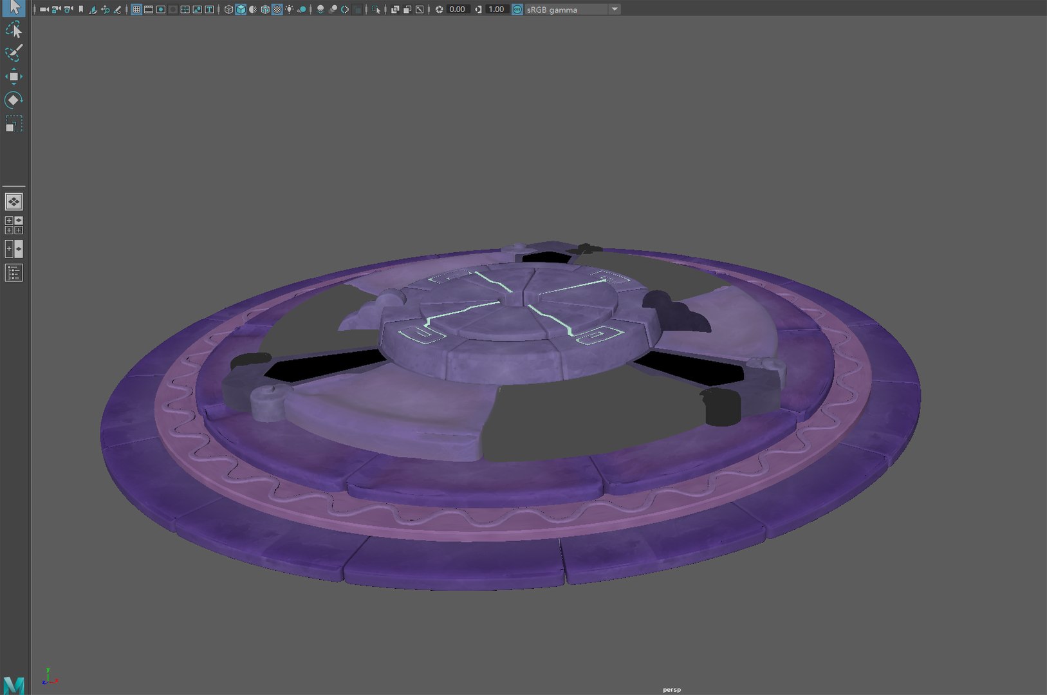This screenshot has height=695, width=1047.
Task: Toggle Use All Lights
Action: [289, 9]
